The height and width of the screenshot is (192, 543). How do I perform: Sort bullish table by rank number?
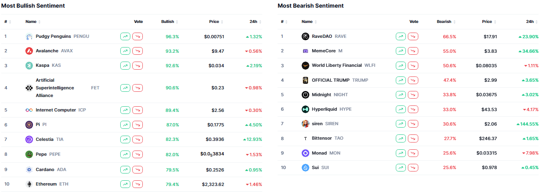pyautogui.click(x=8, y=22)
